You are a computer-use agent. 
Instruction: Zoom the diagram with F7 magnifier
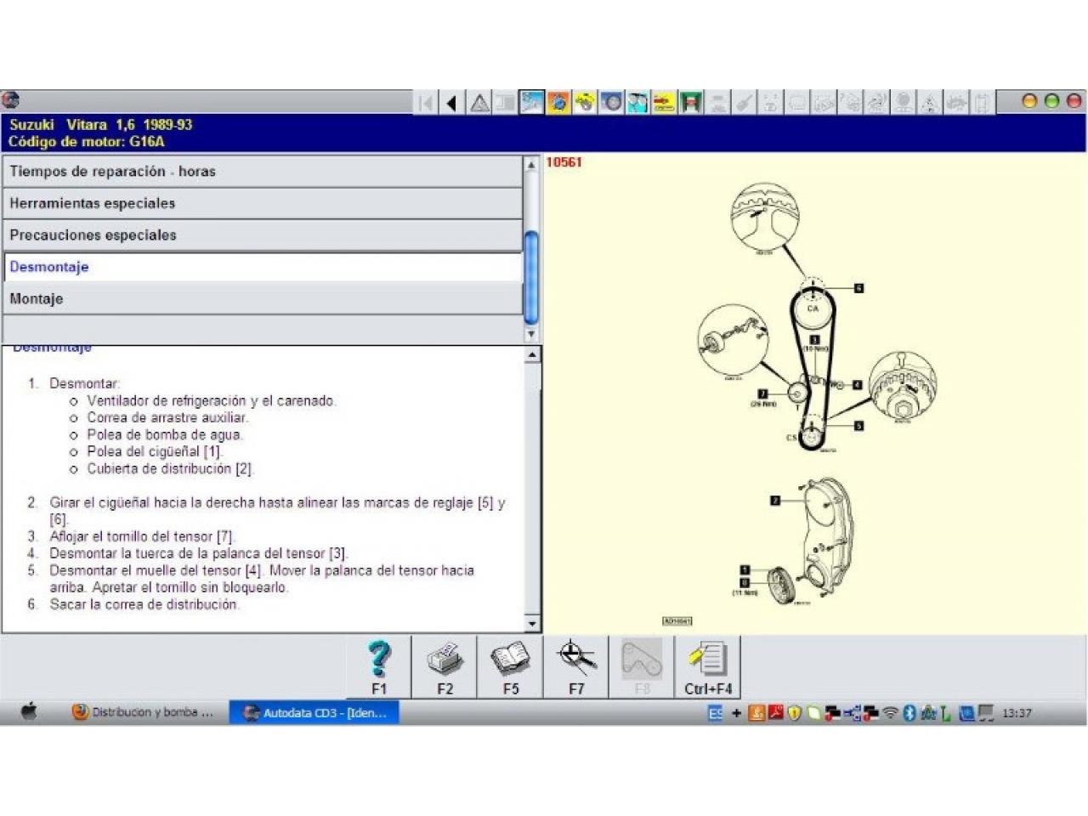click(576, 667)
